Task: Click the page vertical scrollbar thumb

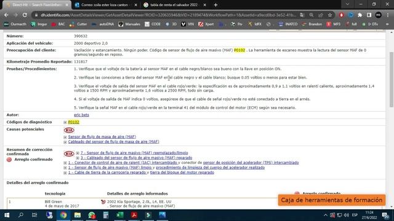Action: coord(392,80)
